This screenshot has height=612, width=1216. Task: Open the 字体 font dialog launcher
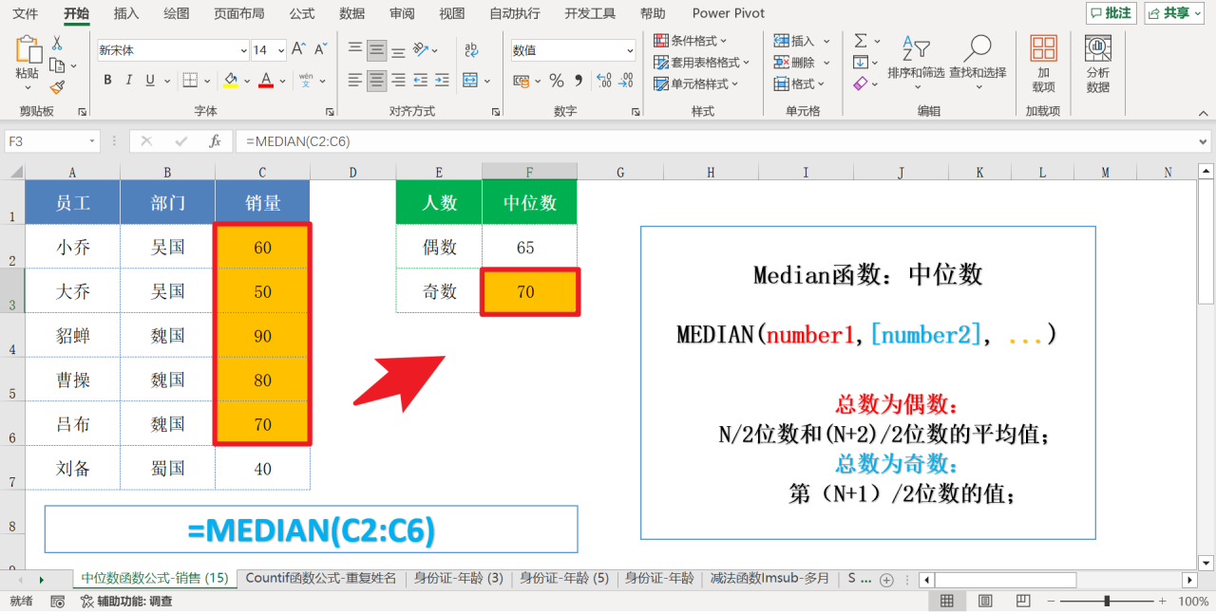330,112
